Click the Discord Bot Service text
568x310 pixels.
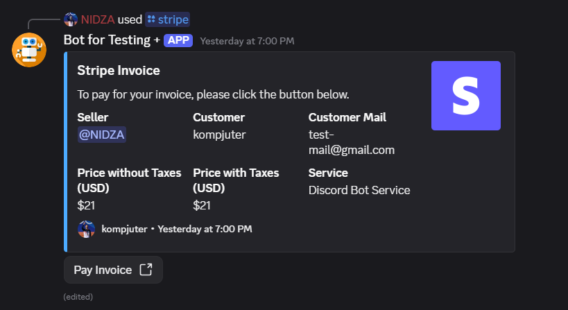click(359, 190)
